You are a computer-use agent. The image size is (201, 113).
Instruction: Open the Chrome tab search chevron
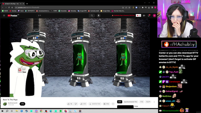145,3
